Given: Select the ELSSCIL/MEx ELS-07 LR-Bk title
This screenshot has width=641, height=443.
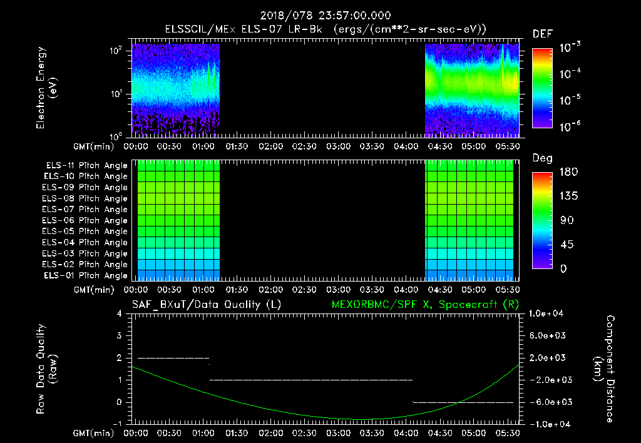Looking at the screenshot, I should click(244, 29).
